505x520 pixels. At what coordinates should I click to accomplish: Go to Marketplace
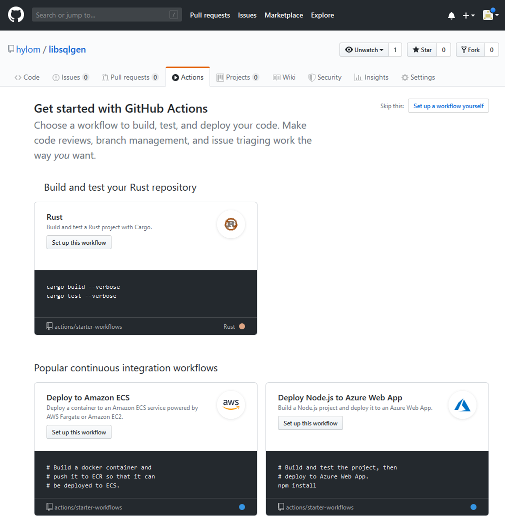[x=283, y=15]
